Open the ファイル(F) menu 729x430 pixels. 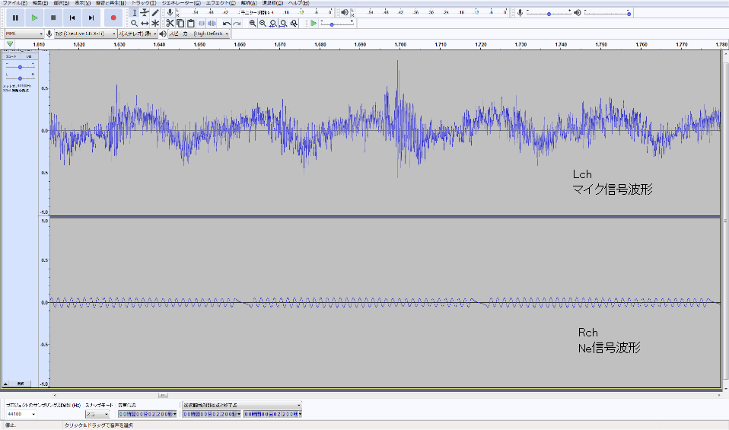15,3
